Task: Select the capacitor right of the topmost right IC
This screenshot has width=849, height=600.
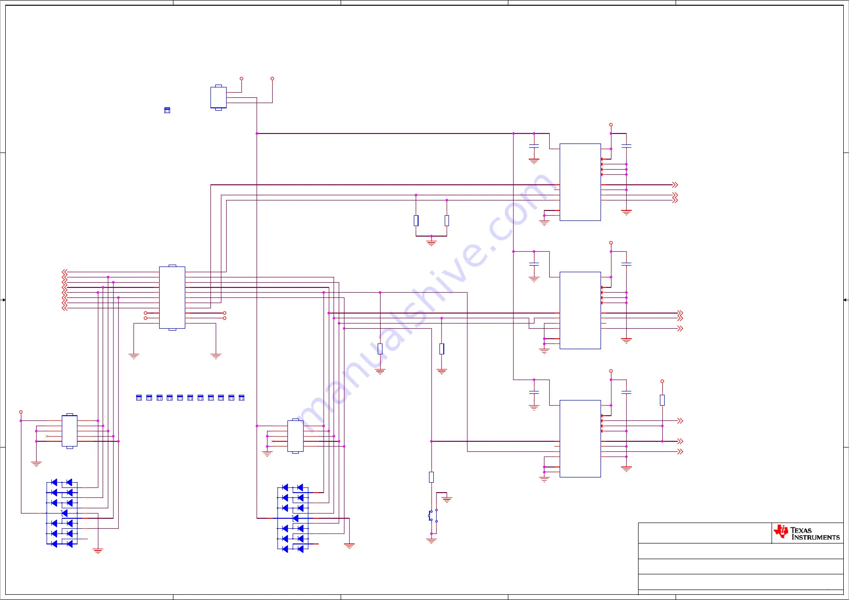Action: pos(626,146)
